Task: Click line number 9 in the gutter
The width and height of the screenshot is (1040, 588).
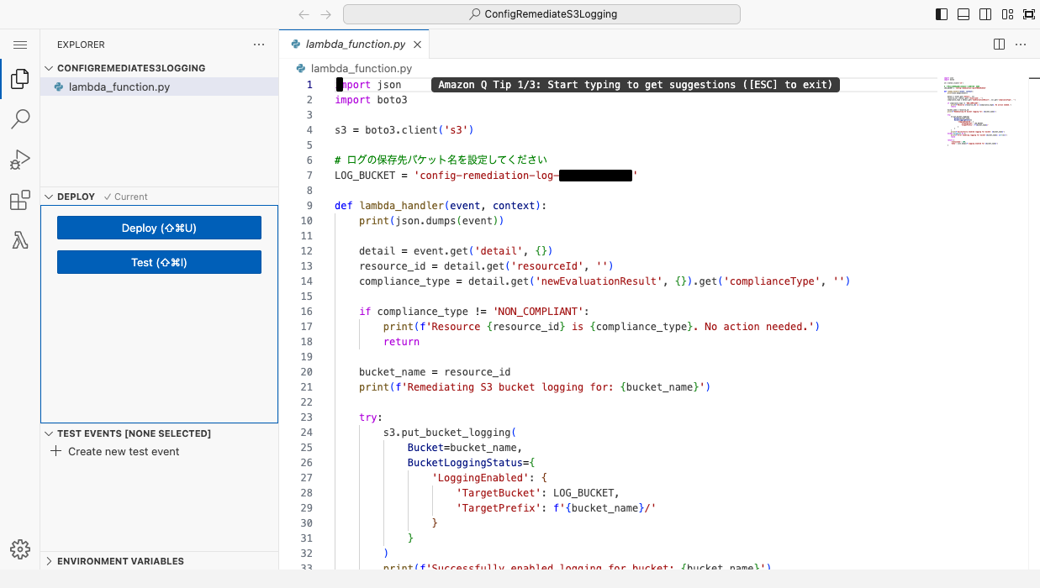Action: click(x=309, y=206)
